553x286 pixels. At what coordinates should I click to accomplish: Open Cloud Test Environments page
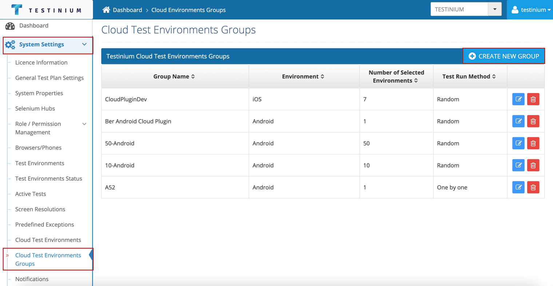coord(48,240)
